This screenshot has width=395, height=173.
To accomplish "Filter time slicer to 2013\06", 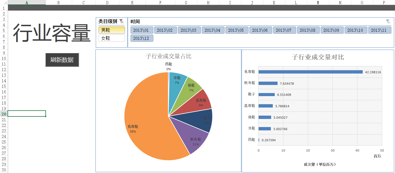I will (x=261, y=30).
